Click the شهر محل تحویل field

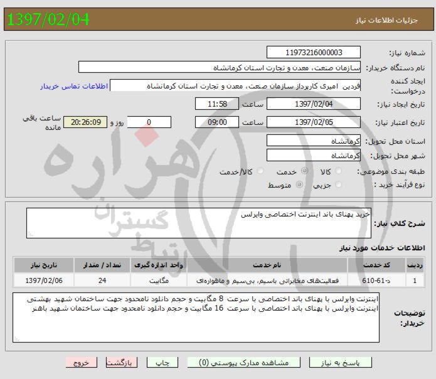click(x=314, y=155)
